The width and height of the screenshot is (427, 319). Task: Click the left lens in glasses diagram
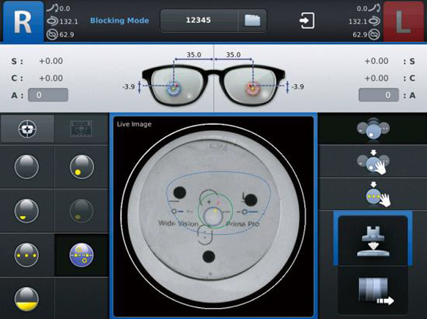tap(250, 85)
